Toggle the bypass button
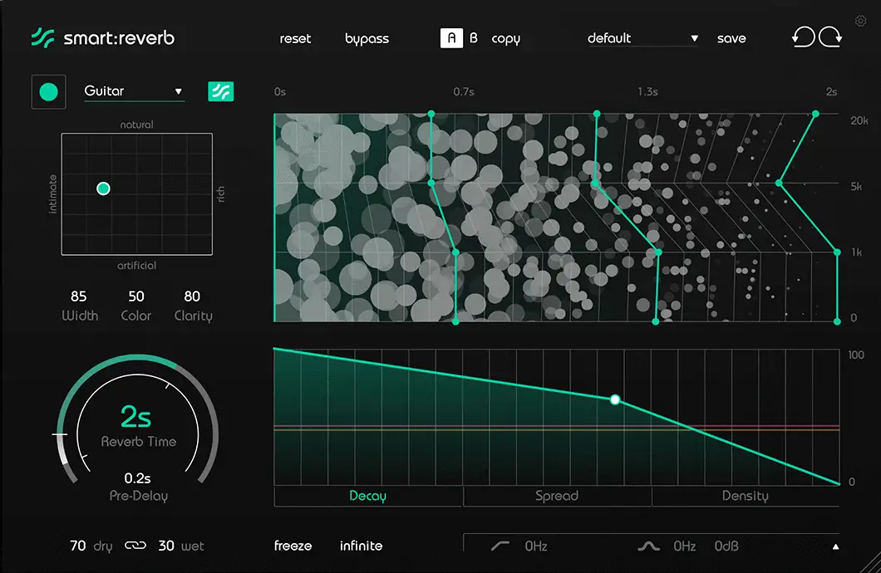Image resolution: width=881 pixels, height=573 pixels. click(x=367, y=39)
